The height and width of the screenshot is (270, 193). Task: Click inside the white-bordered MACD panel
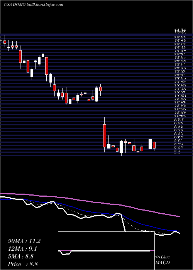(x=106, y=251)
